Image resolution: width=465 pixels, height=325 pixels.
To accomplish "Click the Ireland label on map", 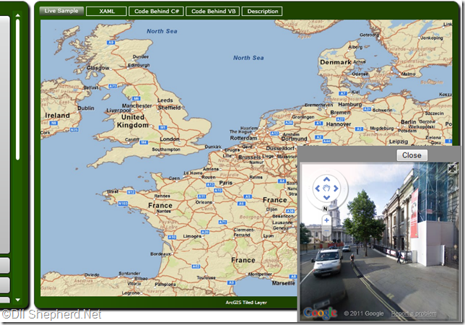I will [57, 116].
